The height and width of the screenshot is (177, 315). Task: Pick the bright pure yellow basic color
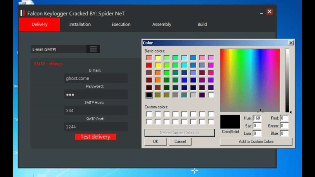point(158,65)
